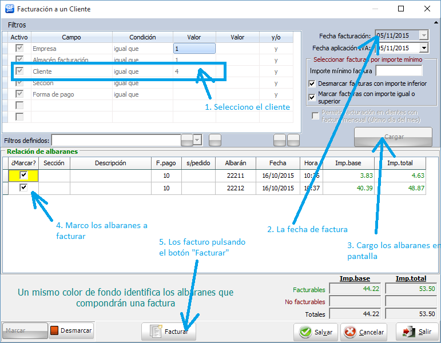Click the Albarán column header
Image resolution: width=441 pixels, height=343 pixels.
[236, 163]
